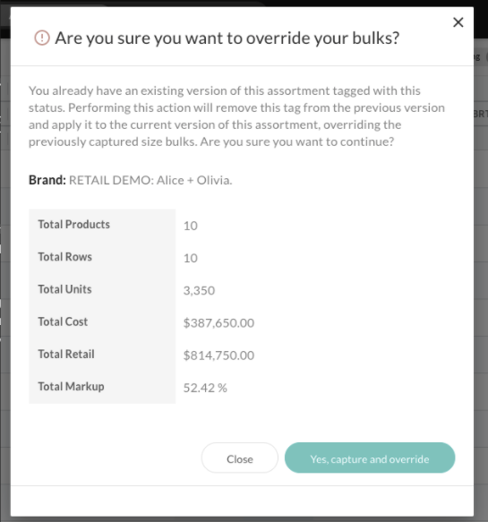Click the Total Units row label
Viewport: 488px width, 522px height.
[x=64, y=289]
